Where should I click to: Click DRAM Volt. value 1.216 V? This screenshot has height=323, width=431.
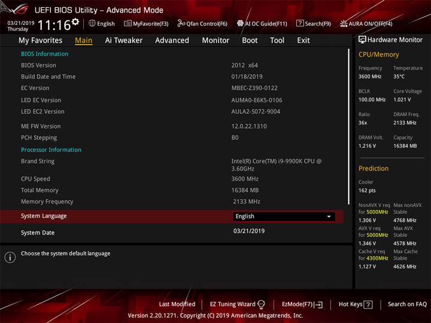367,146
